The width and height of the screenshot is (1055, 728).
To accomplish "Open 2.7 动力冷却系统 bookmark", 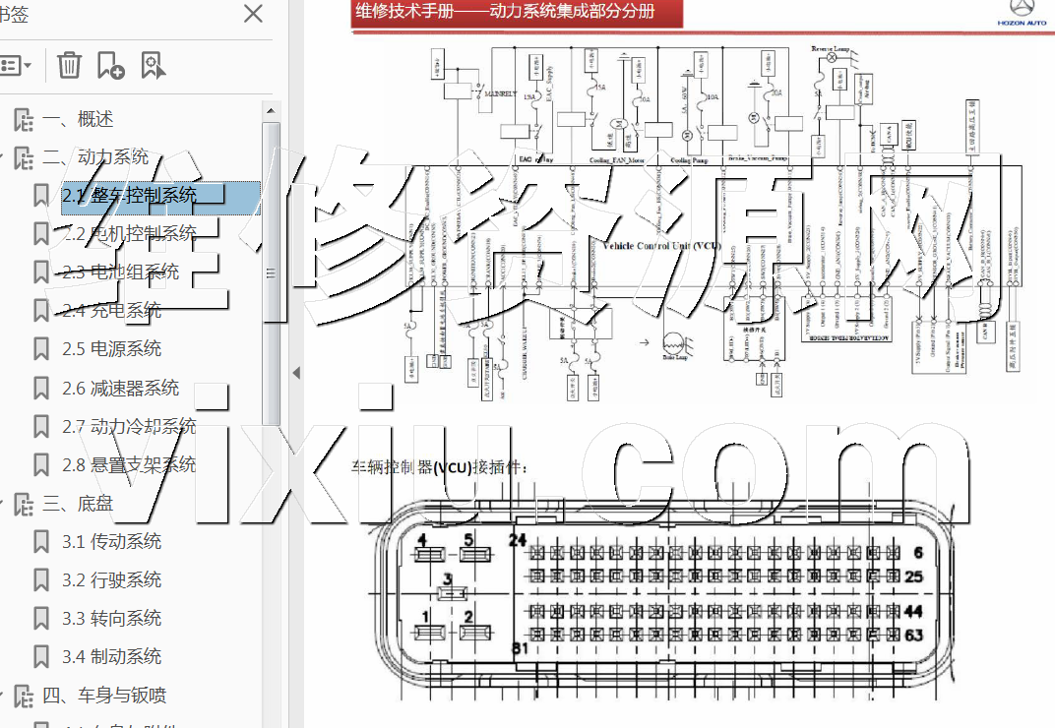I will coord(129,427).
